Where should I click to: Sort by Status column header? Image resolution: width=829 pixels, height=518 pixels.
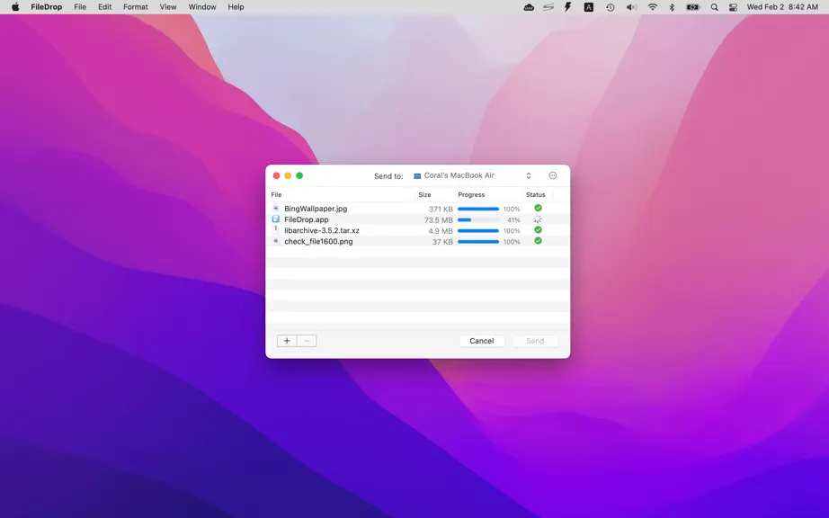(x=538, y=194)
